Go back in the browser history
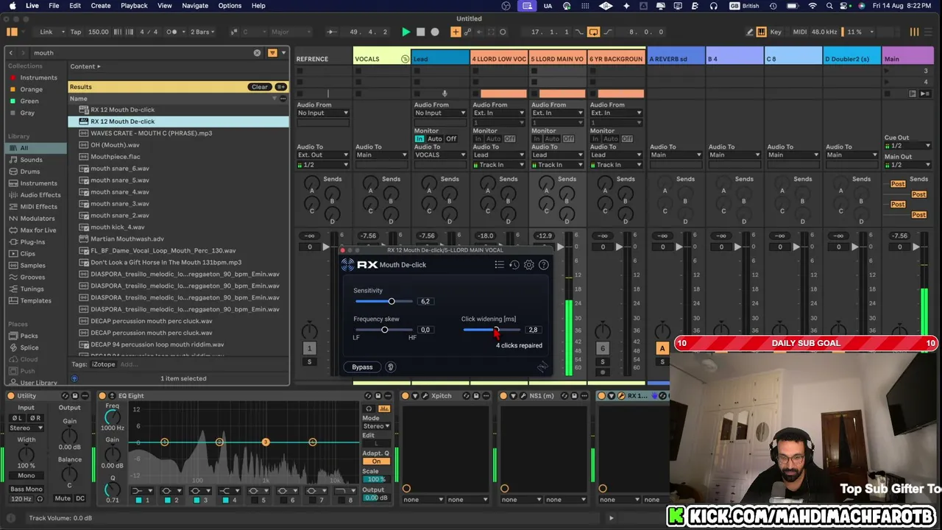942x530 pixels. coord(11,53)
